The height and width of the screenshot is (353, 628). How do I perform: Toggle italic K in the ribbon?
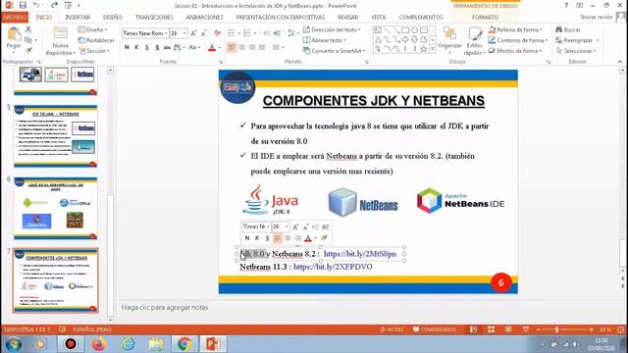(x=136, y=48)
